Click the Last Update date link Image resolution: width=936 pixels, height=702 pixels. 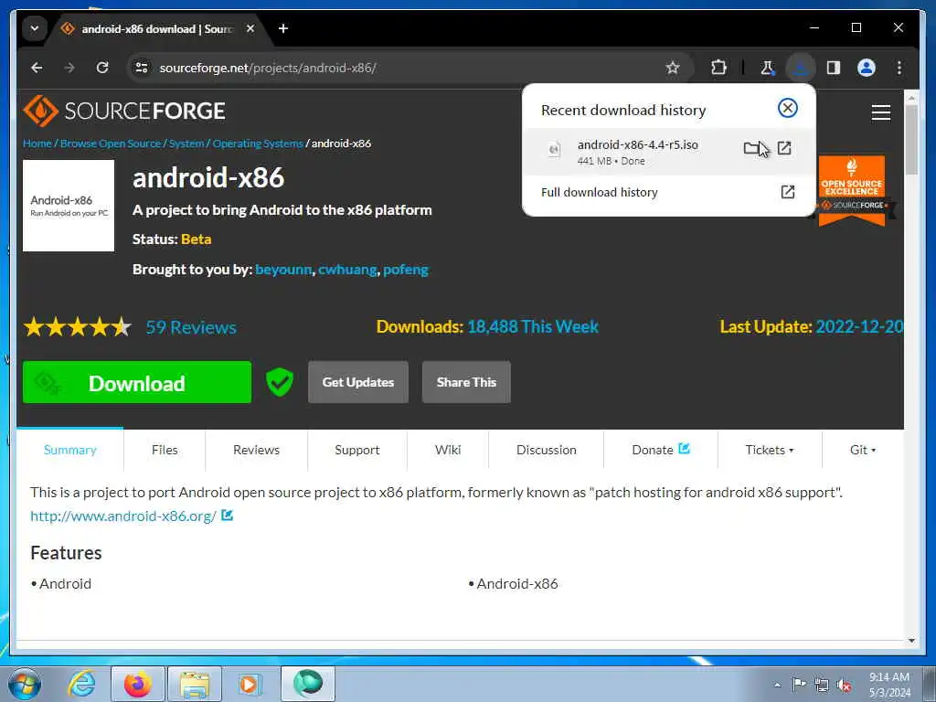click(859, 326)
